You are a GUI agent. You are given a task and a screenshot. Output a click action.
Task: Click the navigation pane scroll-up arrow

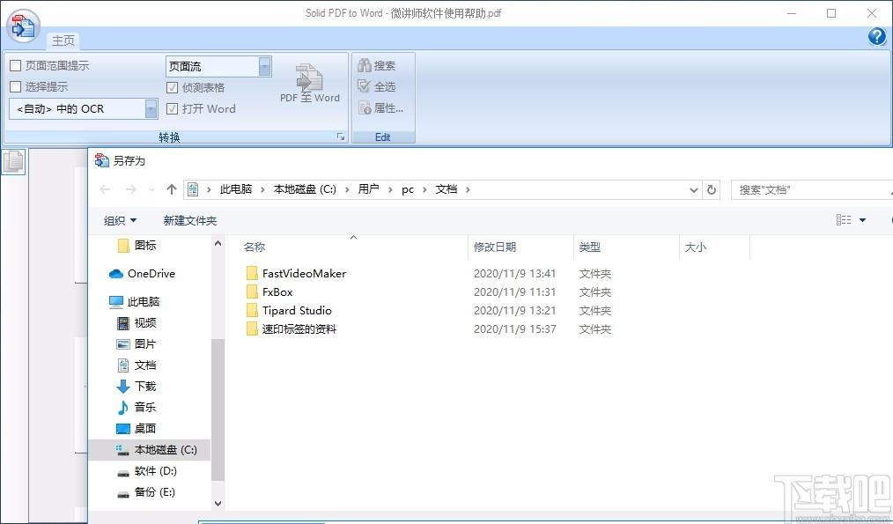click(x=218, y=244)
